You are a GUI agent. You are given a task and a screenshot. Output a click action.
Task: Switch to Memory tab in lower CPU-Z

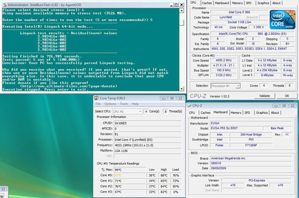click(236, 113)
